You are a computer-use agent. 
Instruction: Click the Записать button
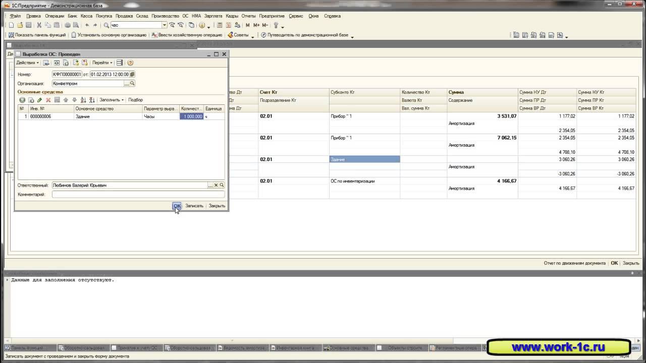point(194,206)
